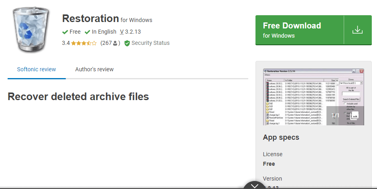Image resolution: width=377 pixels, height=189 pixels.
Task: Click the 'for Windows' text beside the title
Action: click(136, 20)
